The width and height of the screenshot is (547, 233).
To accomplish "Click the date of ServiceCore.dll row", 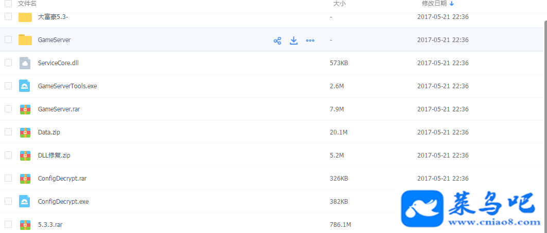I will pyautogui.click(x=443, y=63).
